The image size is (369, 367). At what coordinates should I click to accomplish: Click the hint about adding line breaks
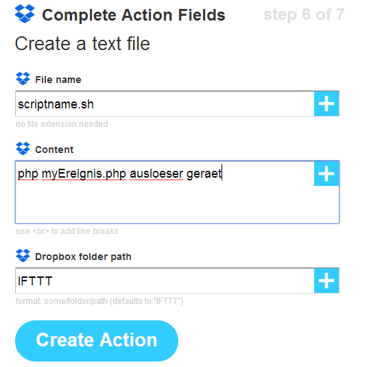point(67,231)
